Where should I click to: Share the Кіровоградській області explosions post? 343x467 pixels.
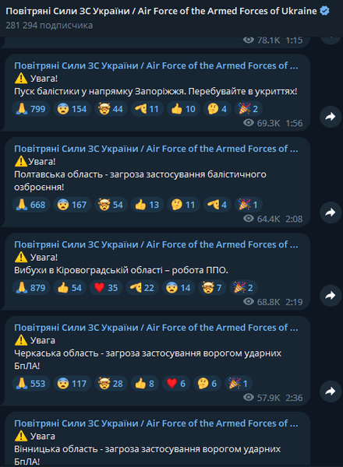tap(331, 296)
